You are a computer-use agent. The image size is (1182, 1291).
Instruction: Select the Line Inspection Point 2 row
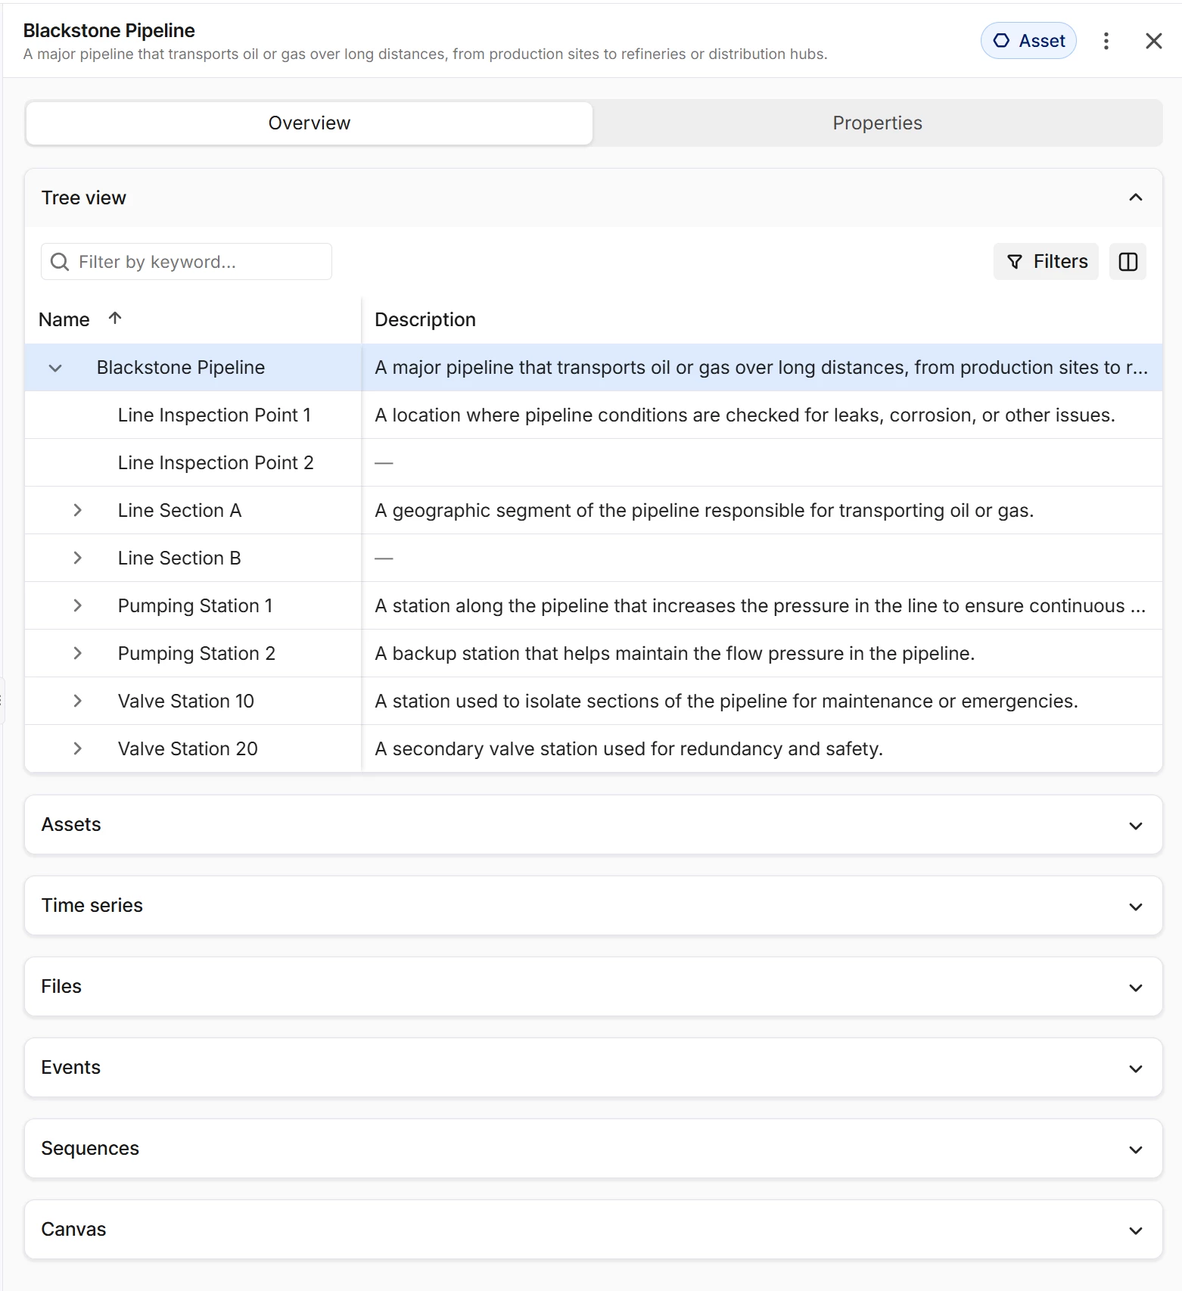[x=593, y=462]
